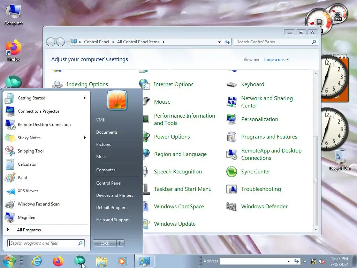Open the taskbar Address bar dropdown arrow

click(x=289, y=261)
